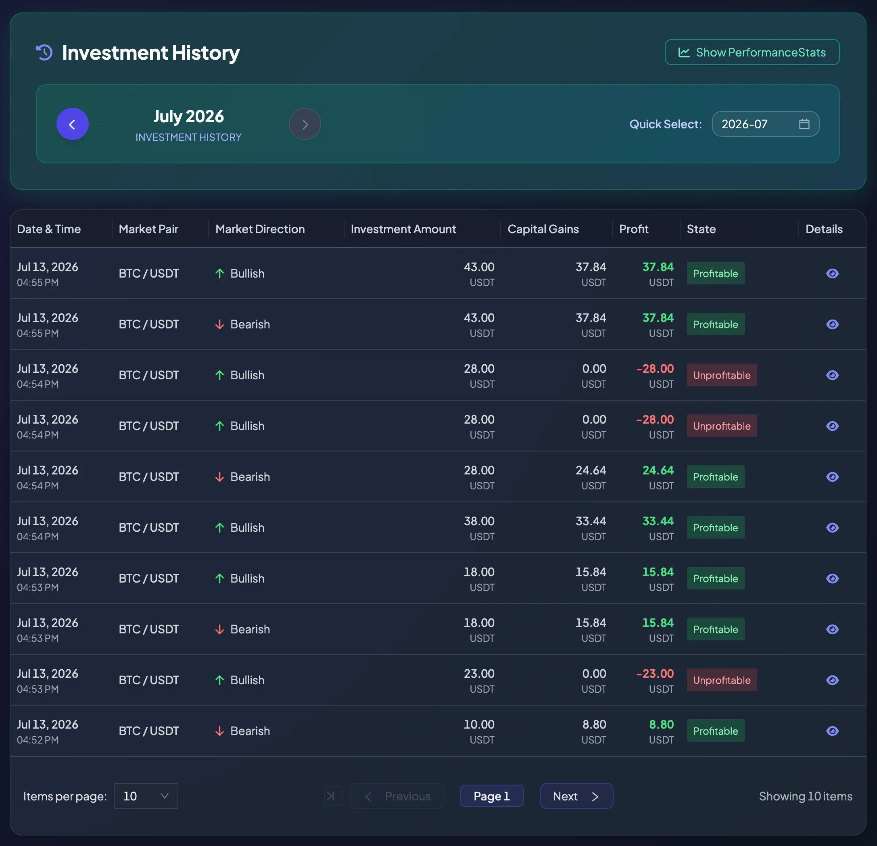The width and height of the screenshot is (877, 846).
Task: View details of 04:55 PM Bearish 43.00 trade
Action: 832,324
